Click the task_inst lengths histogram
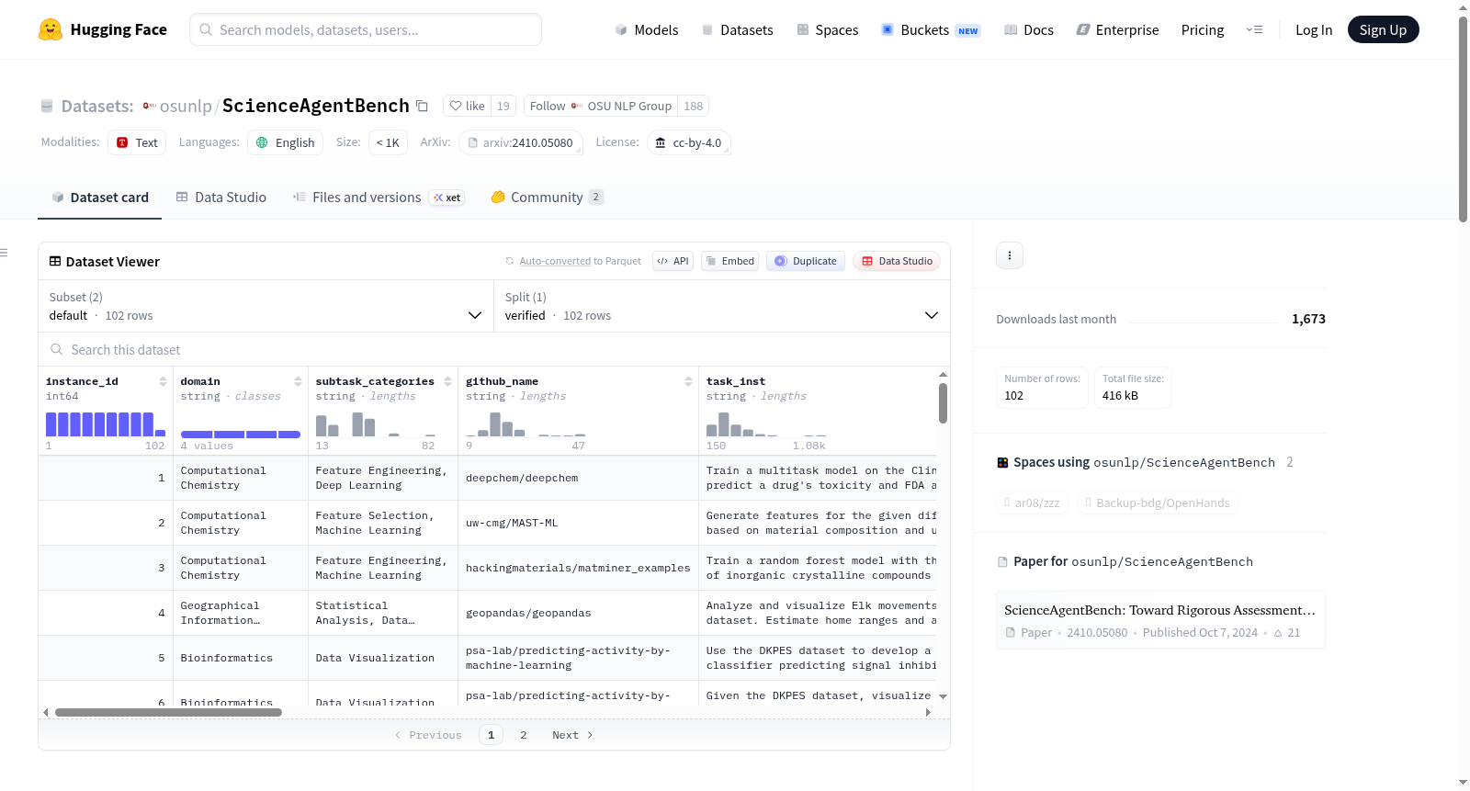The width and height of the screenshot is (1470, 791). click(x=766, y=424)
